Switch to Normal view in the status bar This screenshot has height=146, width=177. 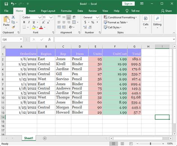click(x=114, y=144)
